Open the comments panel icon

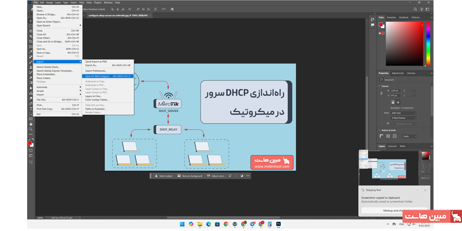pyautogui.click(x=372, y=25)
